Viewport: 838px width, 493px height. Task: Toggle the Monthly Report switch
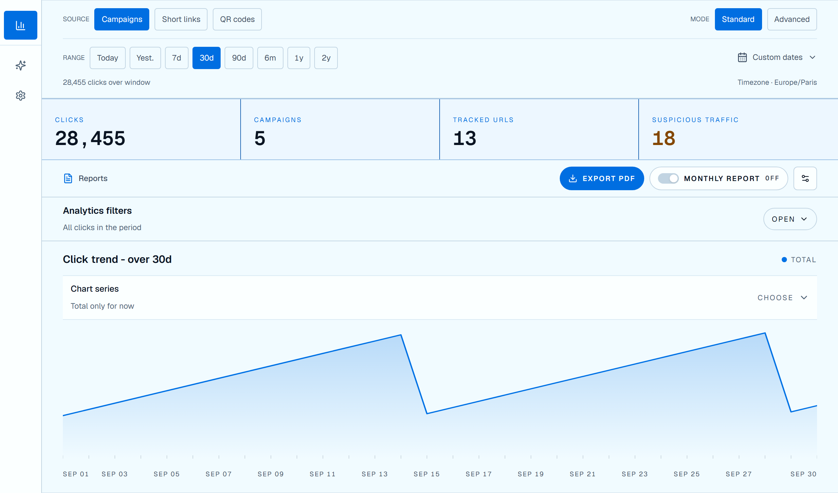668,178
